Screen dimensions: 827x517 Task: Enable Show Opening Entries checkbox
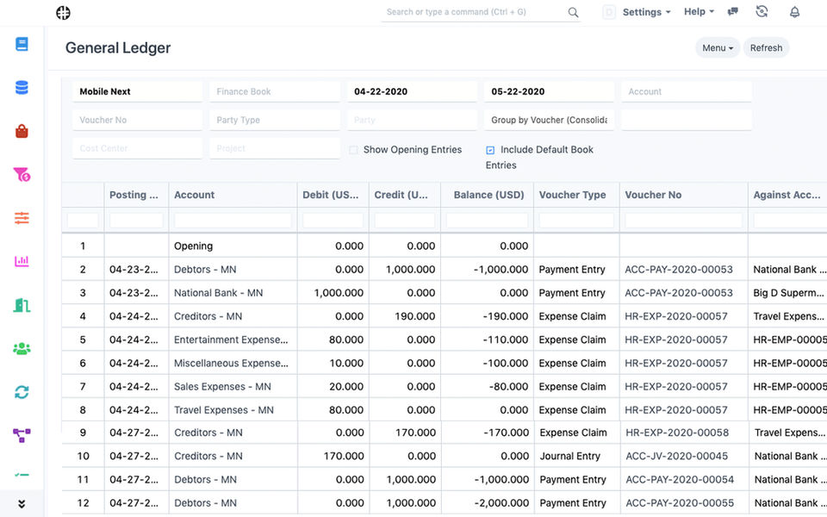point(353,150)
